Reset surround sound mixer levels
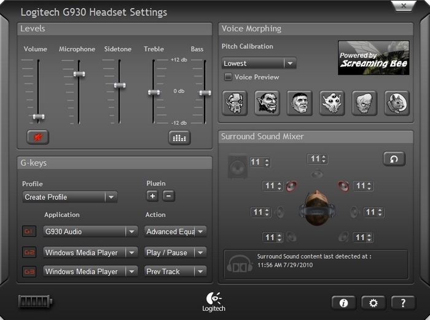430x320 pixels. 394,159
